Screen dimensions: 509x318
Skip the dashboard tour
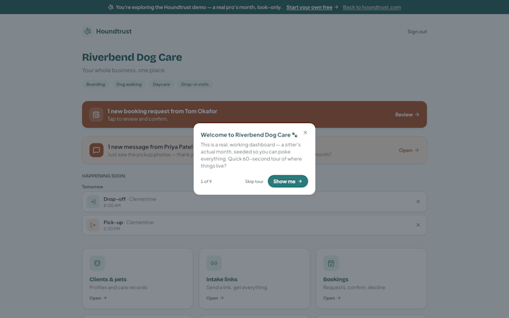(255, 182)
